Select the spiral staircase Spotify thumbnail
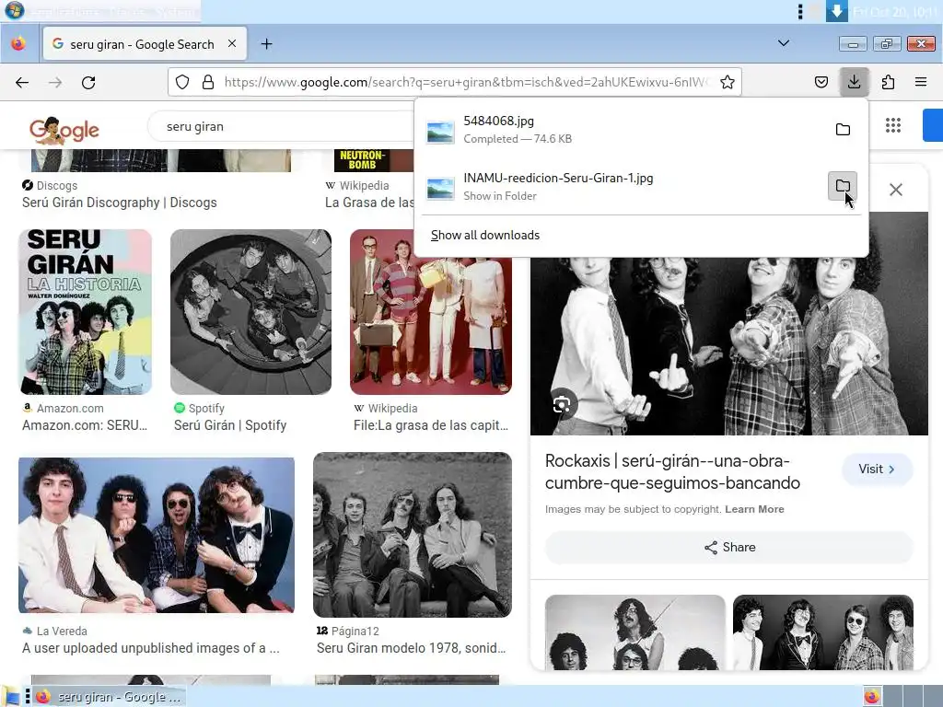 250,312
